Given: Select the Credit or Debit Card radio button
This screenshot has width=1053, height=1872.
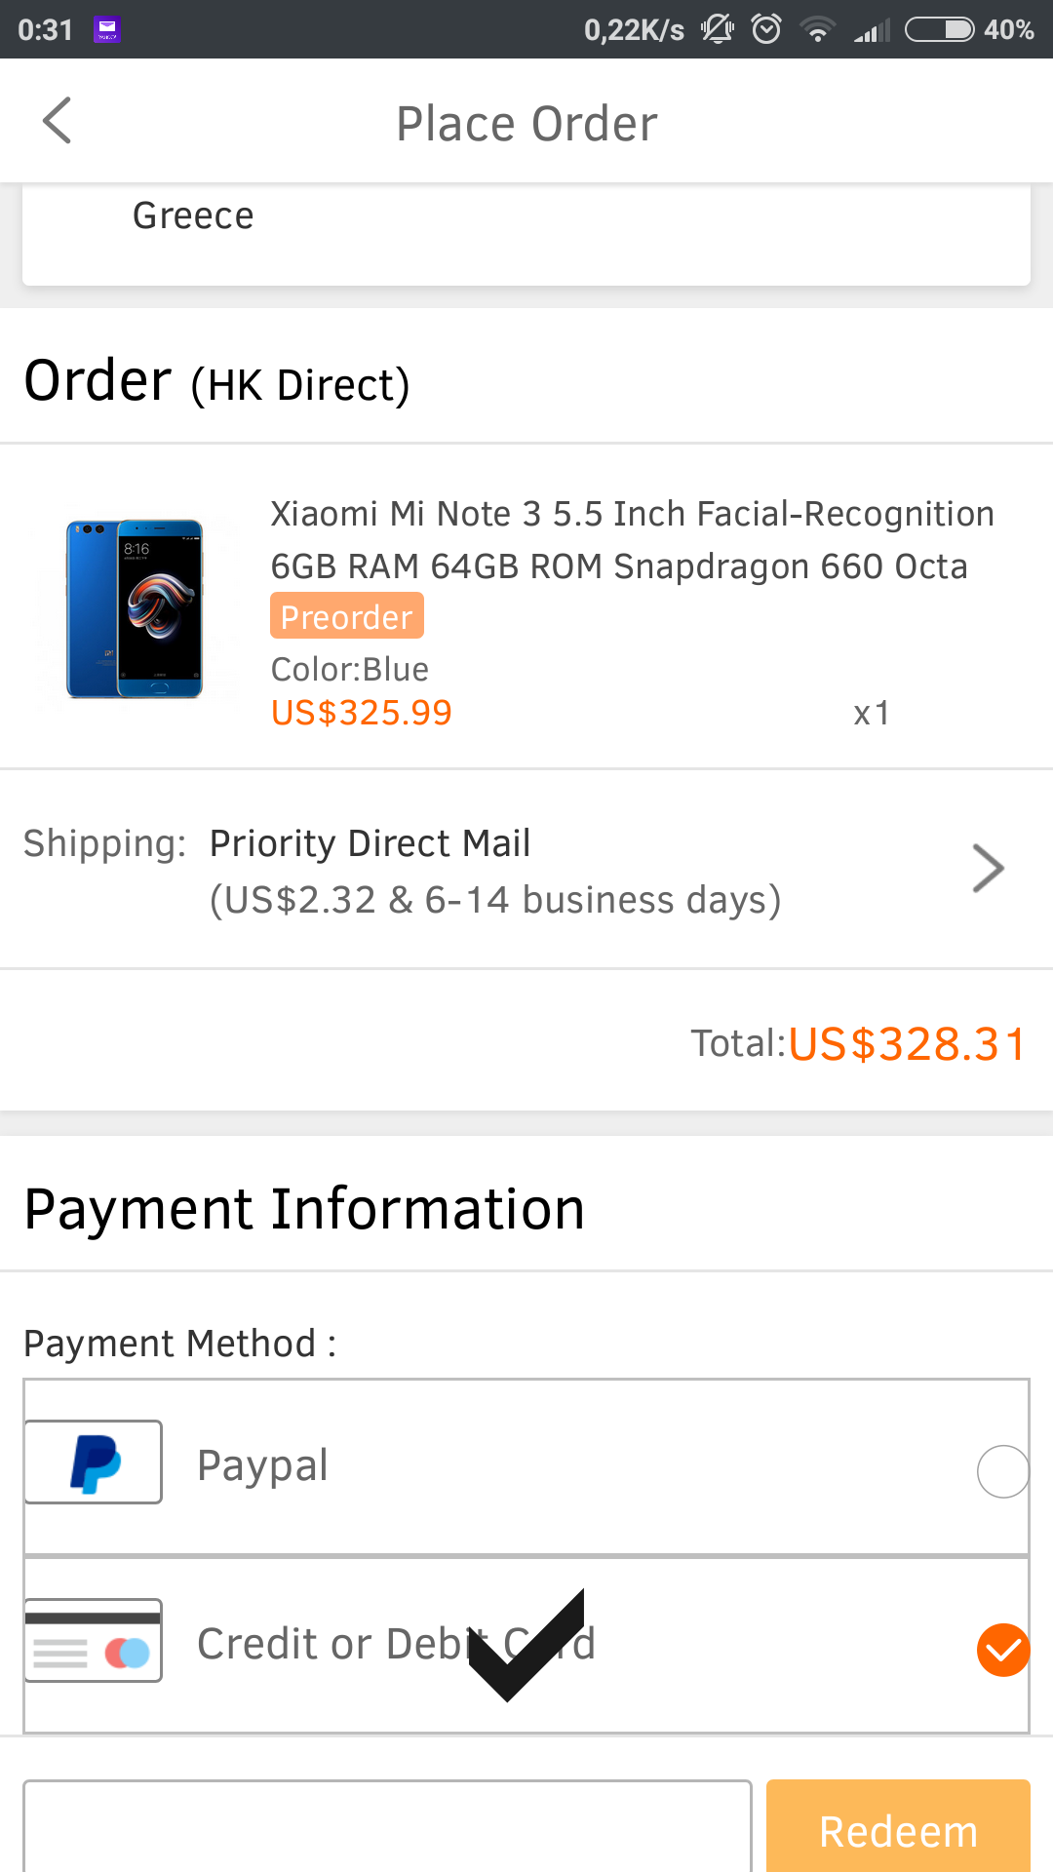Looking at the screenshot, I should (x=1002, y=1650).
